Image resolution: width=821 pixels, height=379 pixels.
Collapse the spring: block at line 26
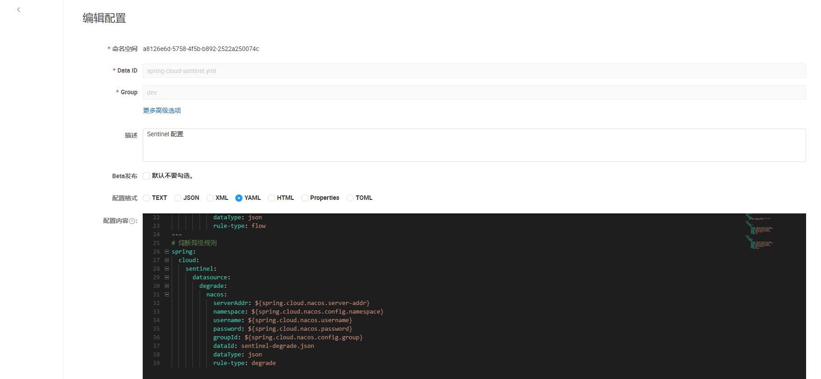pos(167,252)
